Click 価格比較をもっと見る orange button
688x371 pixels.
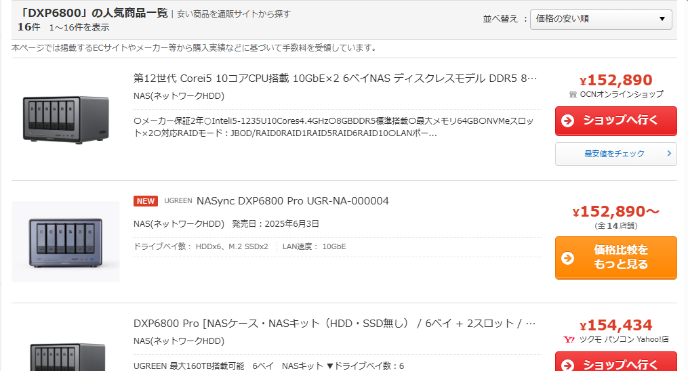(x=615, y=257)
